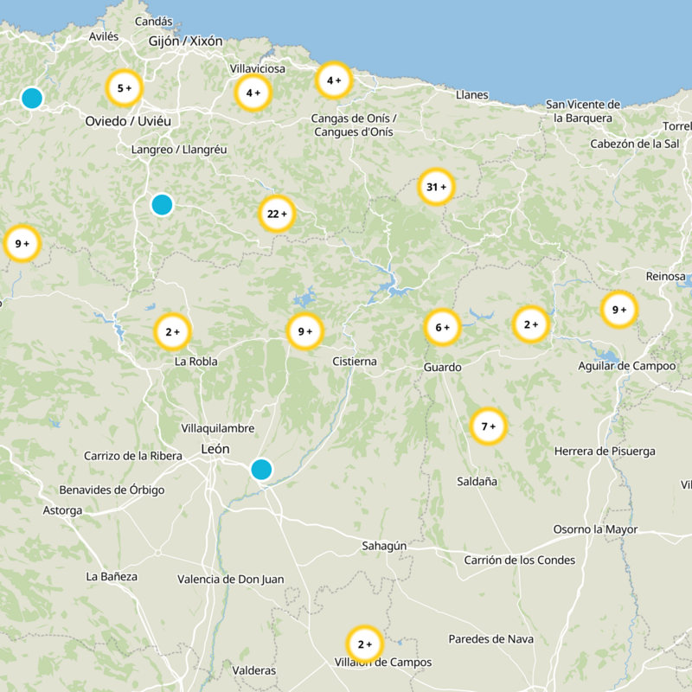Click the Valencia de Don Juan label
692x692 pixels.
[x=231, y=579]
